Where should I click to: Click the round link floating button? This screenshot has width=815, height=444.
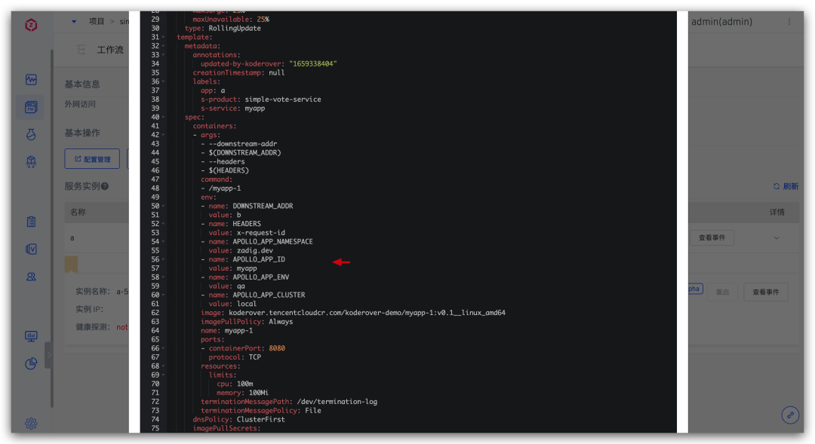pyautogui.click(x=790, y=415)
